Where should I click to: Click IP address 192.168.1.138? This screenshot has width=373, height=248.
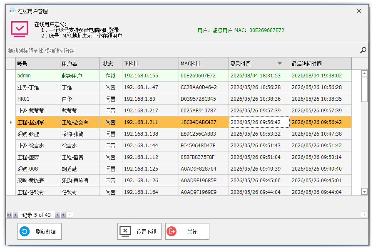click(x=150, y=134)
